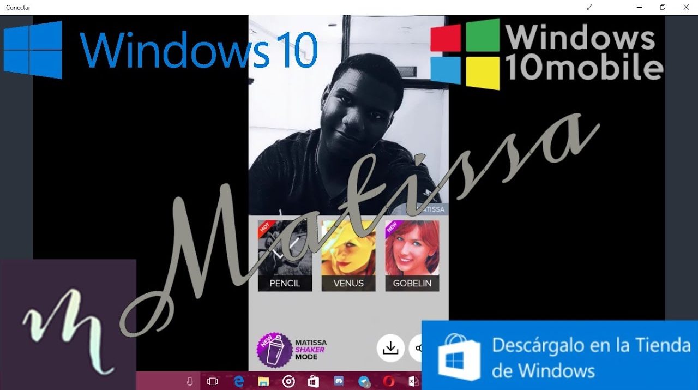Open Microsoft Edge from the taskbar
The image size is (698, 390).
[x=238, y=381]
